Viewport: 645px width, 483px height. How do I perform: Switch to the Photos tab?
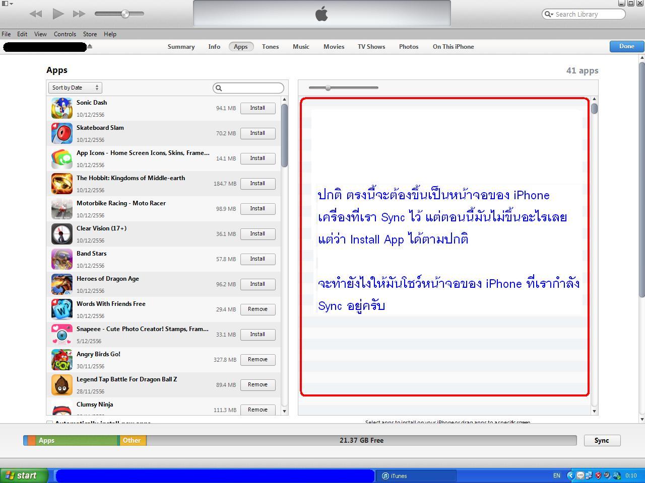click(x=409, y=47)
